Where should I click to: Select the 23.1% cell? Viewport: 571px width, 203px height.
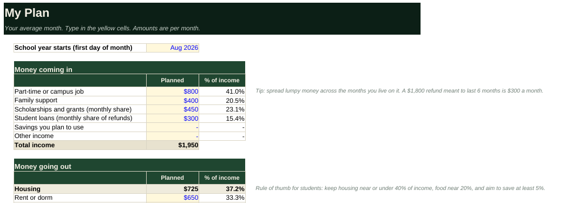222,109
